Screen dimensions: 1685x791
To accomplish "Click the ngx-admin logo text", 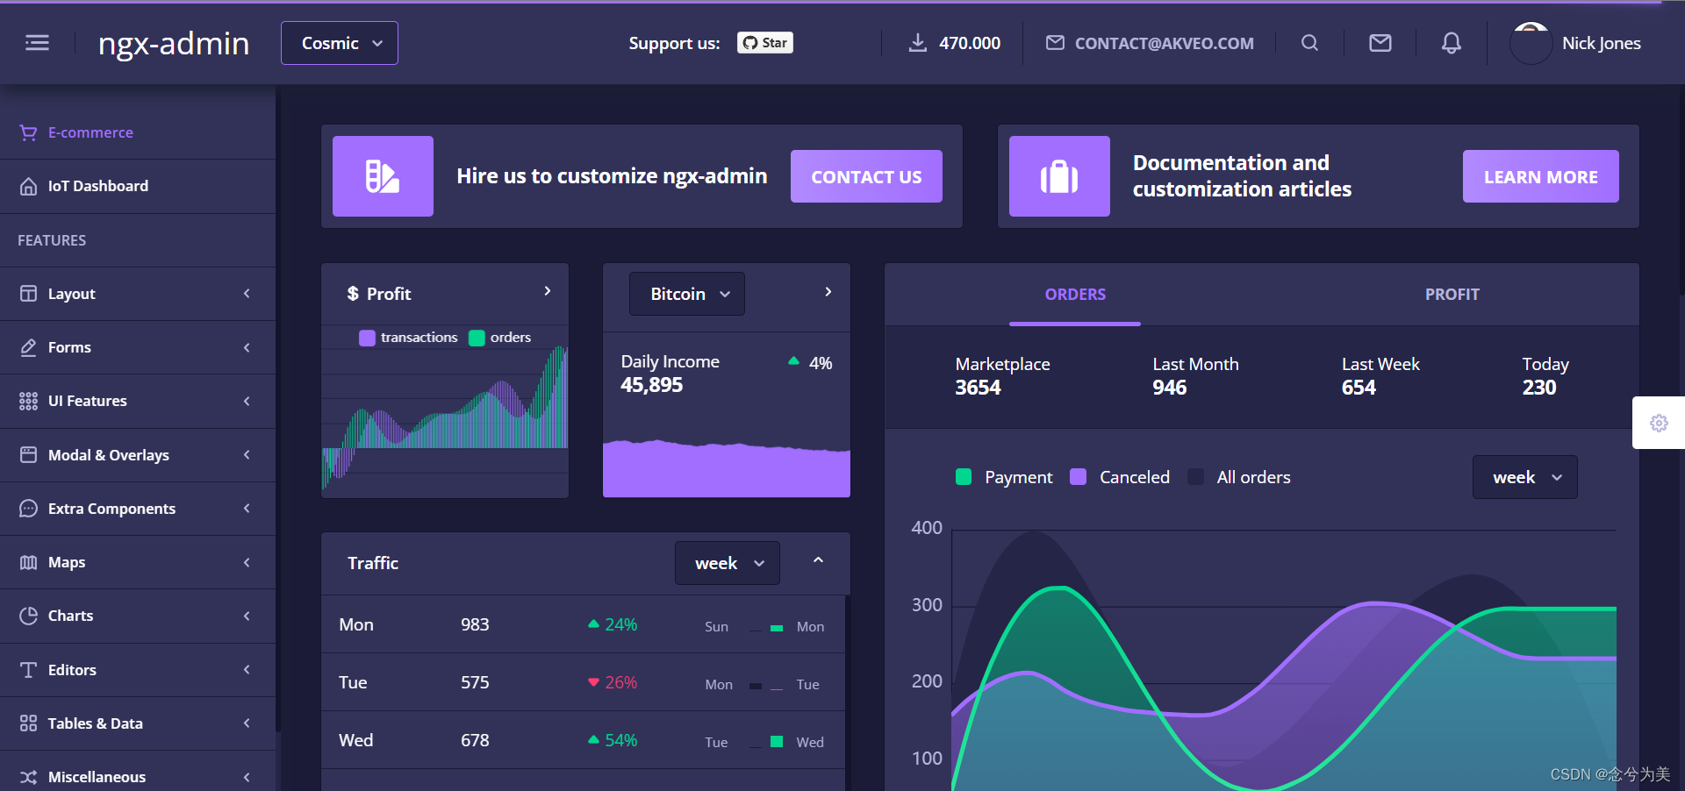I will pos(174,43).
